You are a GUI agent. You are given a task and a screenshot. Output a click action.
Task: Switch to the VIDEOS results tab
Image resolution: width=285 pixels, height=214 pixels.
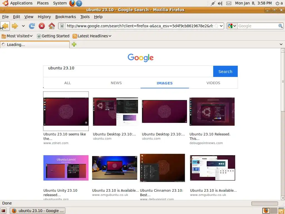[213, 83]
